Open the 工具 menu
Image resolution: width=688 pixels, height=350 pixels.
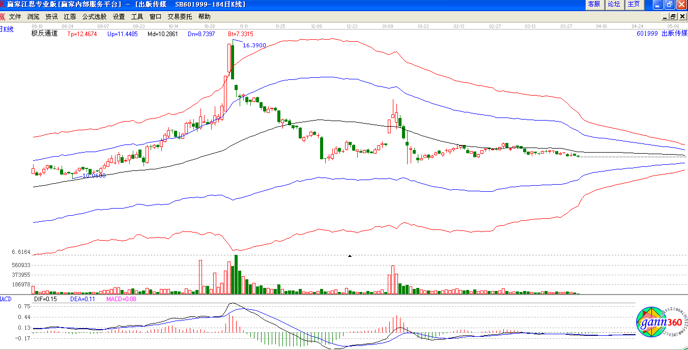coord(137,17)
